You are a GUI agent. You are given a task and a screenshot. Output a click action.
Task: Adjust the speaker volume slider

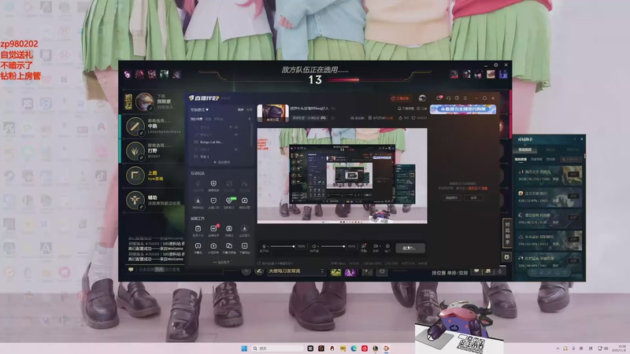pyautogui.click(x=332, y=246)
